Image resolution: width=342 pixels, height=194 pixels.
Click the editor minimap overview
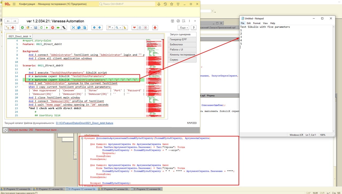[x=154, y=78]
